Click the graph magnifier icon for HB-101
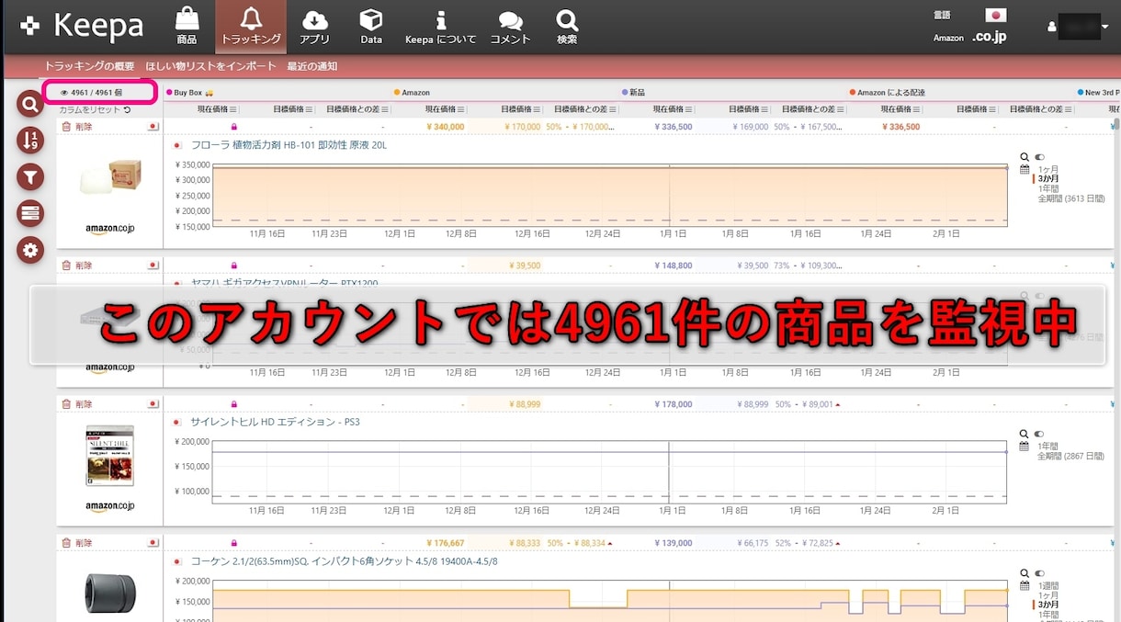 click(1025, 157)
